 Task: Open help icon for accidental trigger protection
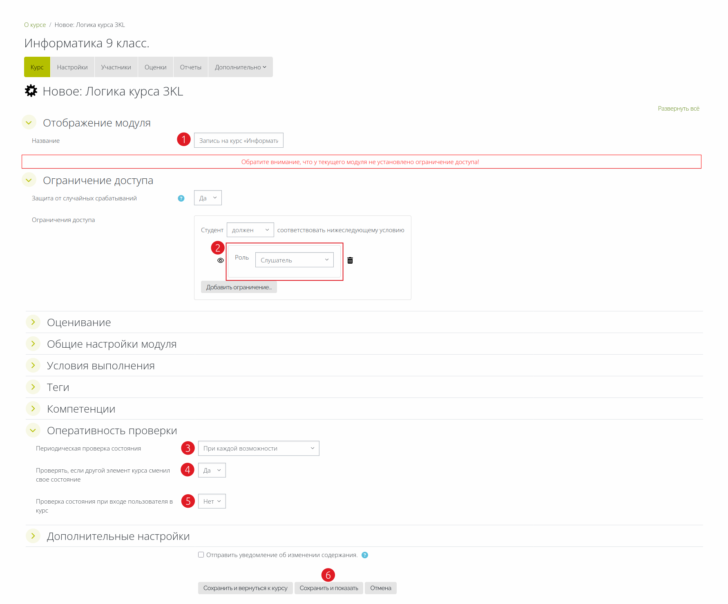[181, 198]
